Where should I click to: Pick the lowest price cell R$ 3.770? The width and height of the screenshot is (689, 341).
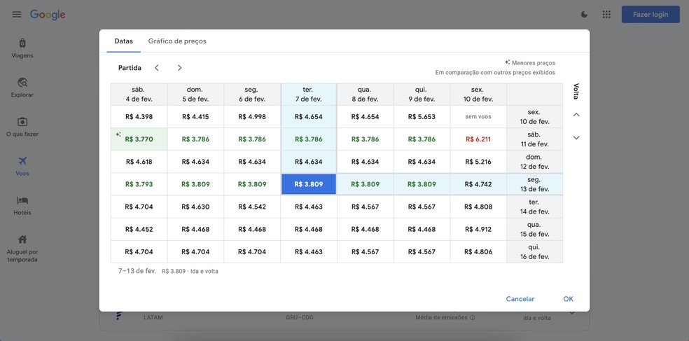[139, 139]
